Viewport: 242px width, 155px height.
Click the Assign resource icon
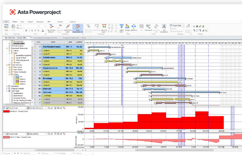[127, 26]
